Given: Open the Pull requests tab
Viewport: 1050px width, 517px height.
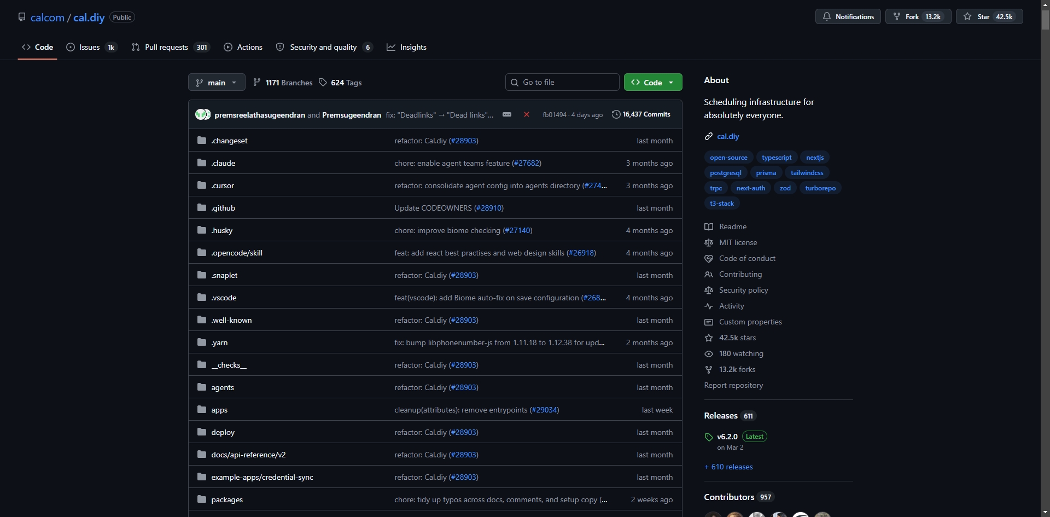Looking at the screenshot, I should pos(171,47).
